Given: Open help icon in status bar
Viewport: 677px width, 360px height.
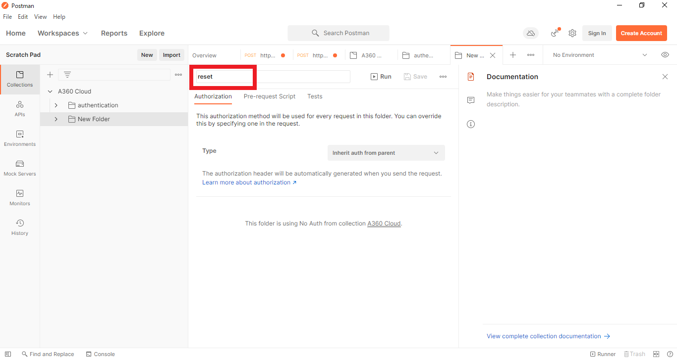Looking at the screenshot, I should point(670,354).
